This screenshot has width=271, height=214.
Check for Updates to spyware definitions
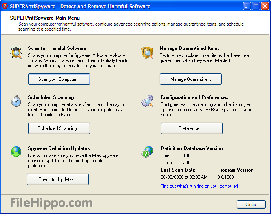click(58, 179)
